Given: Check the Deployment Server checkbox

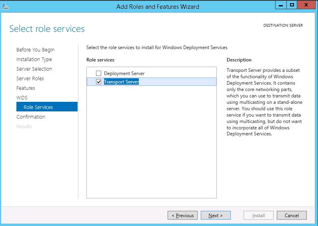Looking at the screenshot, I should point(98,73).
